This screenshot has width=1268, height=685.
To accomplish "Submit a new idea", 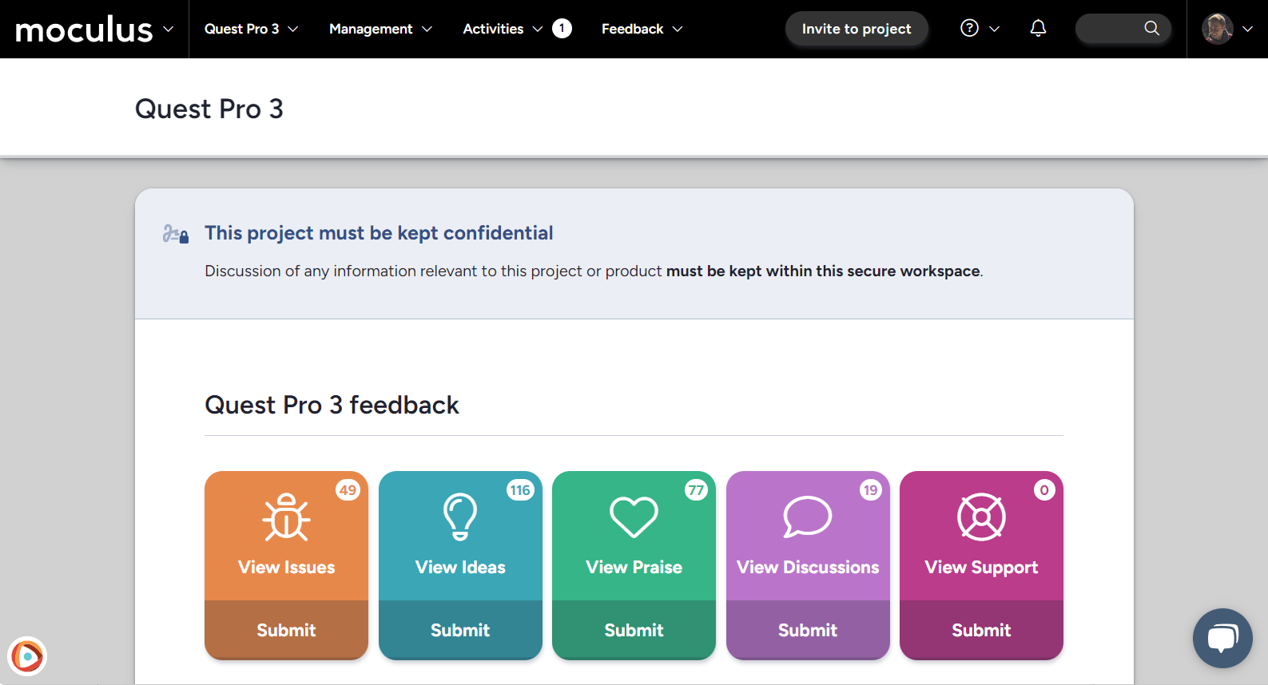I will click(460, 630).
